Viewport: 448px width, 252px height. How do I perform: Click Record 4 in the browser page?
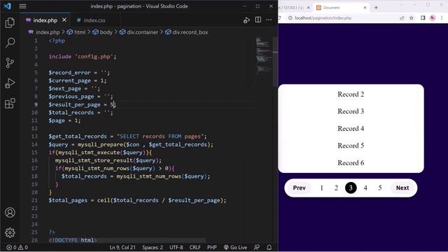click(x=351, y=129)
